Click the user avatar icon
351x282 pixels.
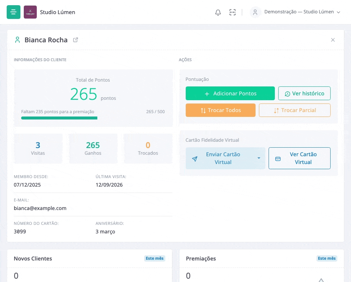pos(255,12)
